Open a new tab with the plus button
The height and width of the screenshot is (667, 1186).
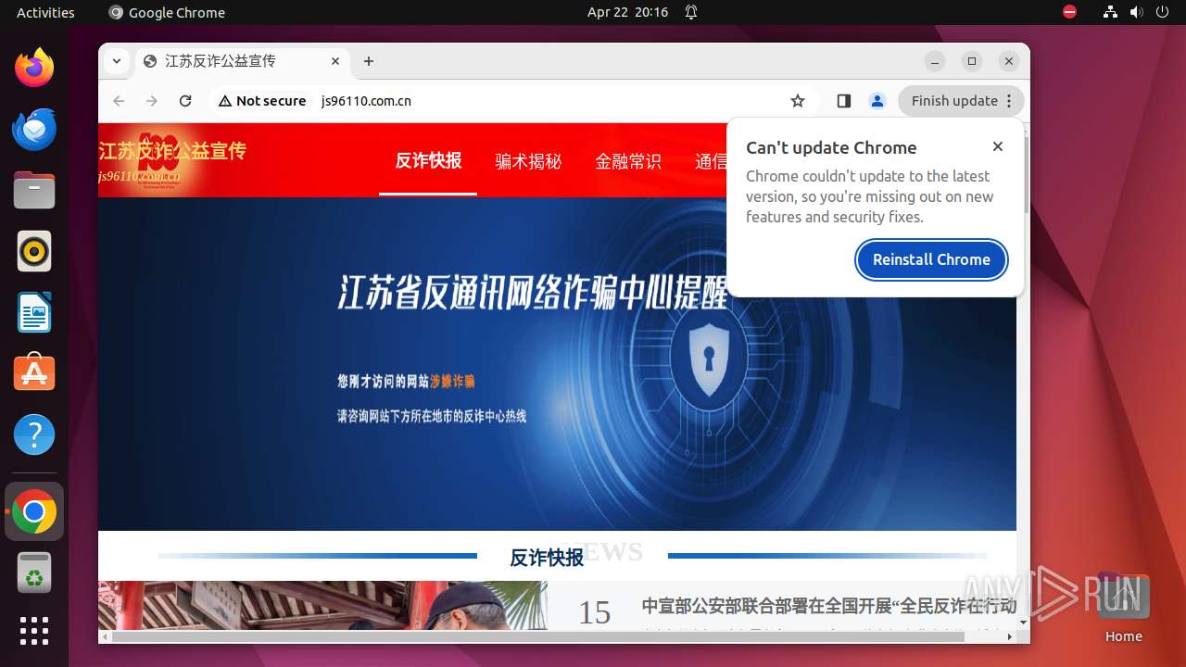369,61
